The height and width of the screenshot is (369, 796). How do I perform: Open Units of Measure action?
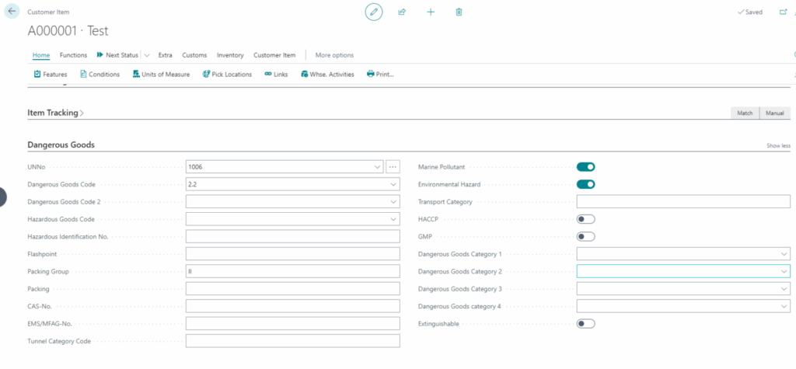click(161, 74)
